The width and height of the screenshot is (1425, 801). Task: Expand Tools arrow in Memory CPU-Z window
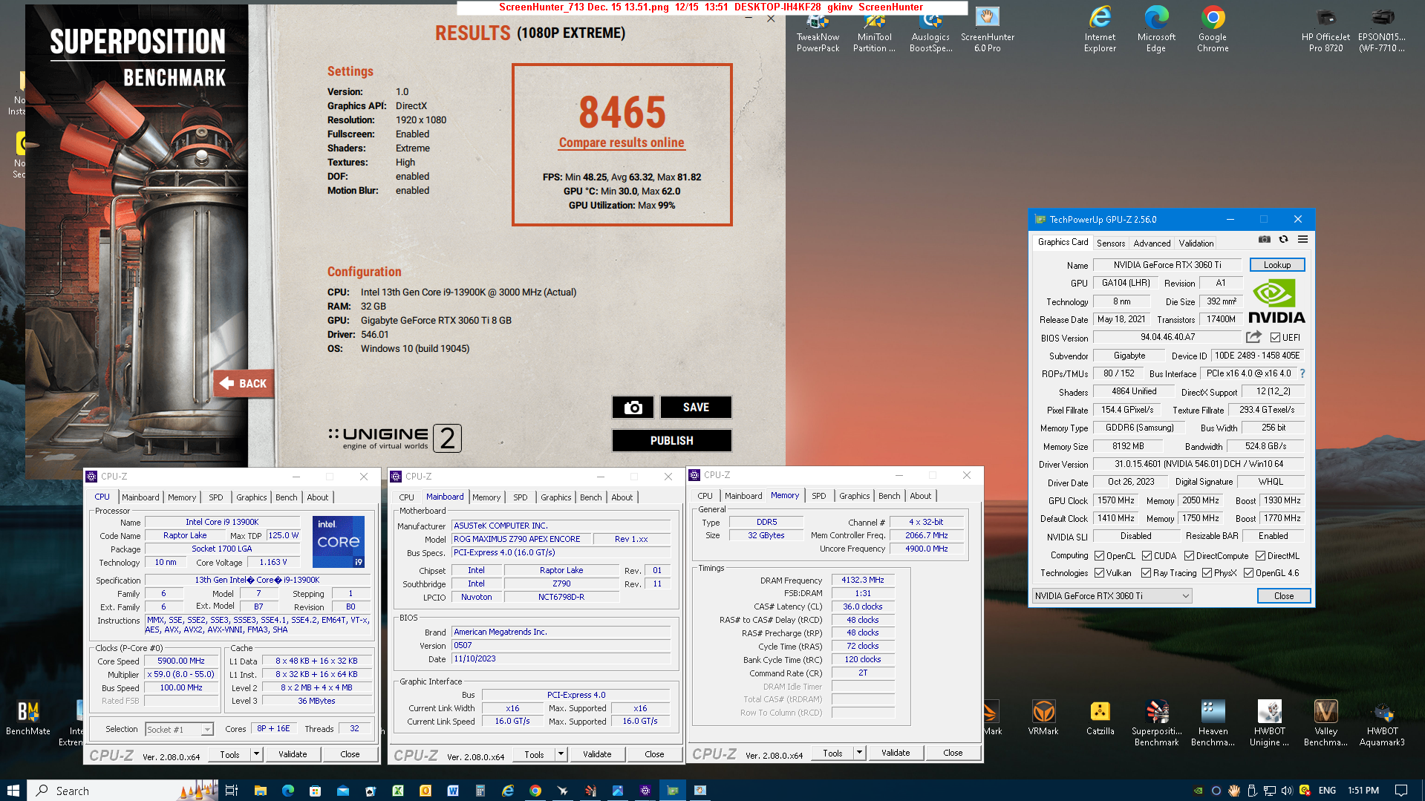click(859, 753)
